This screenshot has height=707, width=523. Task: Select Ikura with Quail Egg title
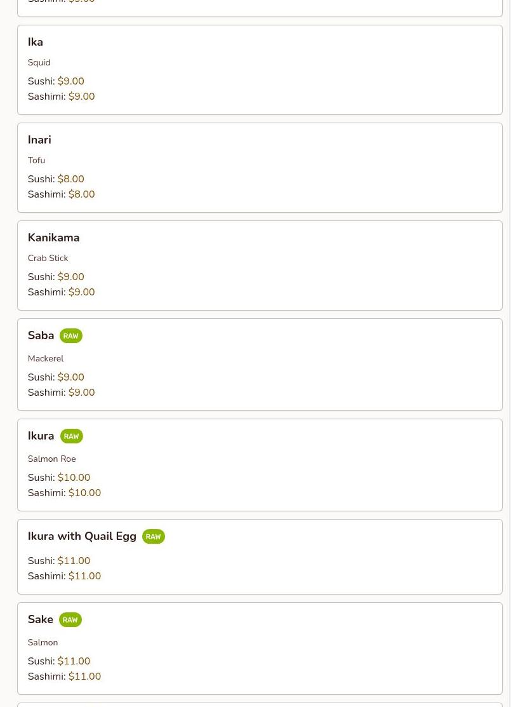pyautogui.click(x=82, y=536)
